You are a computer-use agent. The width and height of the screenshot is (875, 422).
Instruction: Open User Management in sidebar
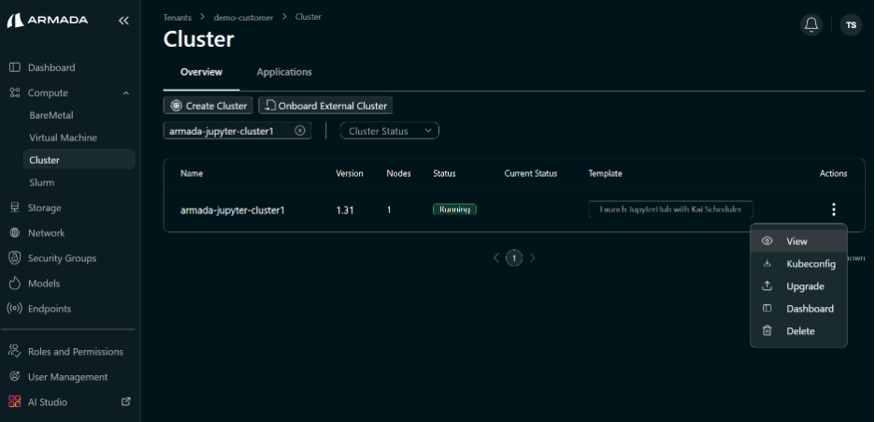pos(68,377)
